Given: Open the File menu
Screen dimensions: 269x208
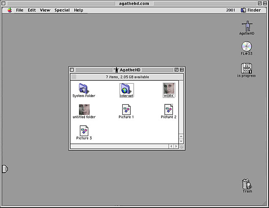Looking at the screenshot, I should click(x=20, y=10).
